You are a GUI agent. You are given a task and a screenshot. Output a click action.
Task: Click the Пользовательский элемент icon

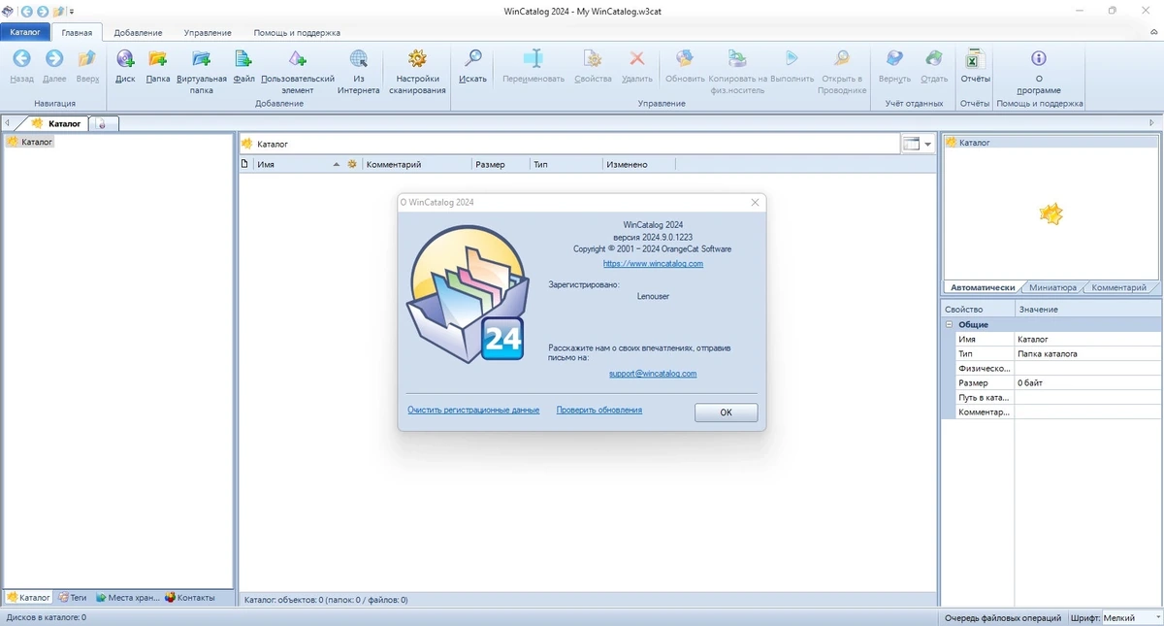pos(298,59)
